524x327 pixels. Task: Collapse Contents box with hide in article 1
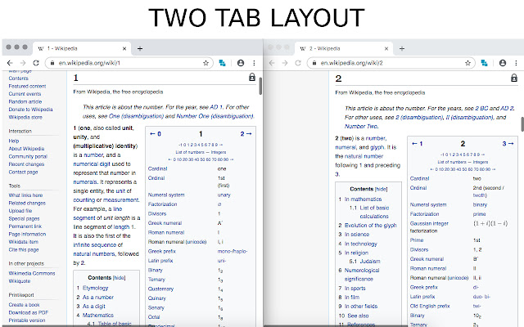(119, 278)
